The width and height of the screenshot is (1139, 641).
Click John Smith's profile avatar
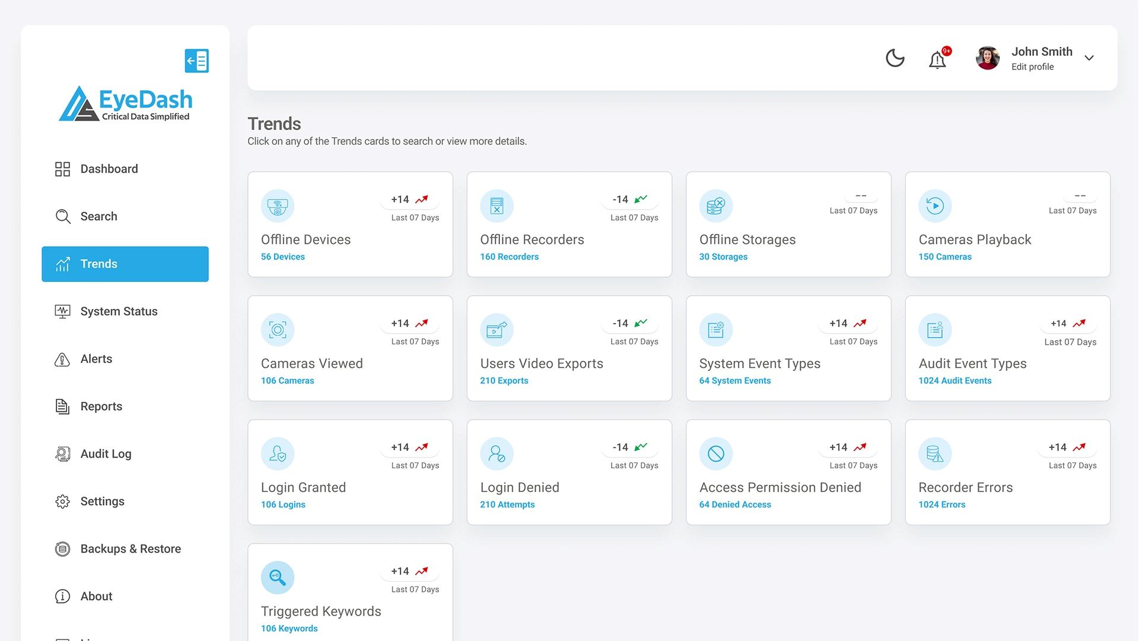point(988,58)
